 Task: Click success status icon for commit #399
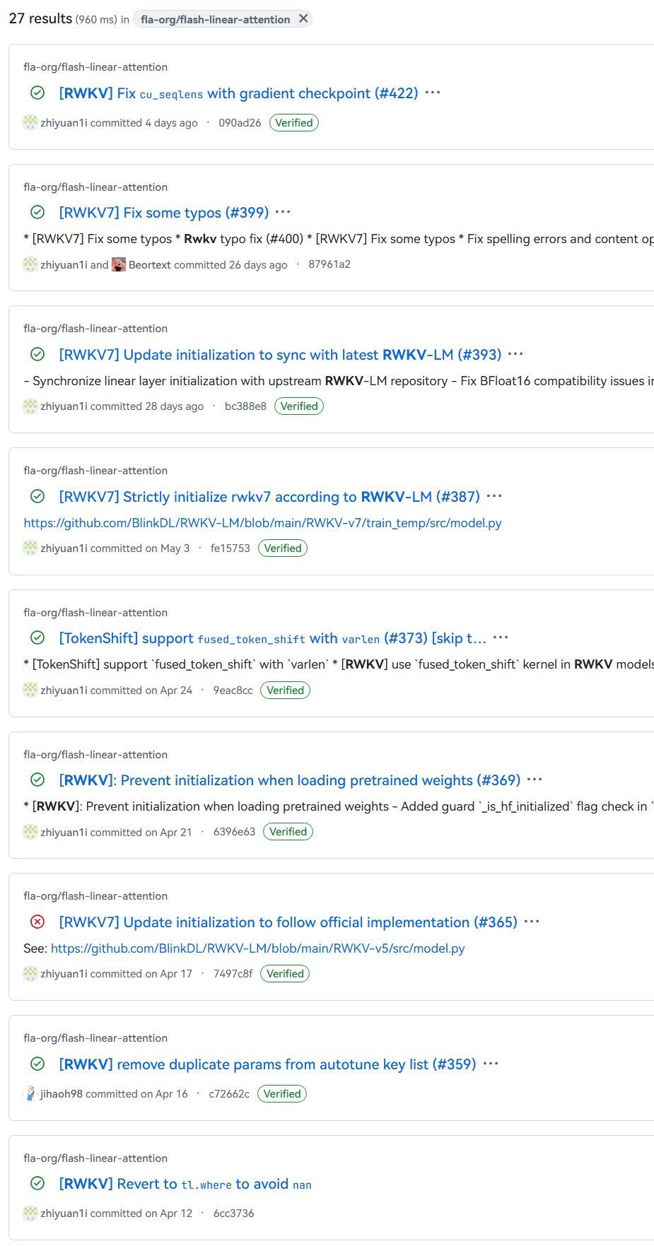tap(37, 213)
